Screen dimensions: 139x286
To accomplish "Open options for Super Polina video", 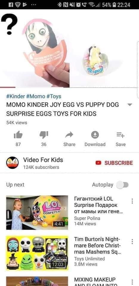I will coord(132,201).
